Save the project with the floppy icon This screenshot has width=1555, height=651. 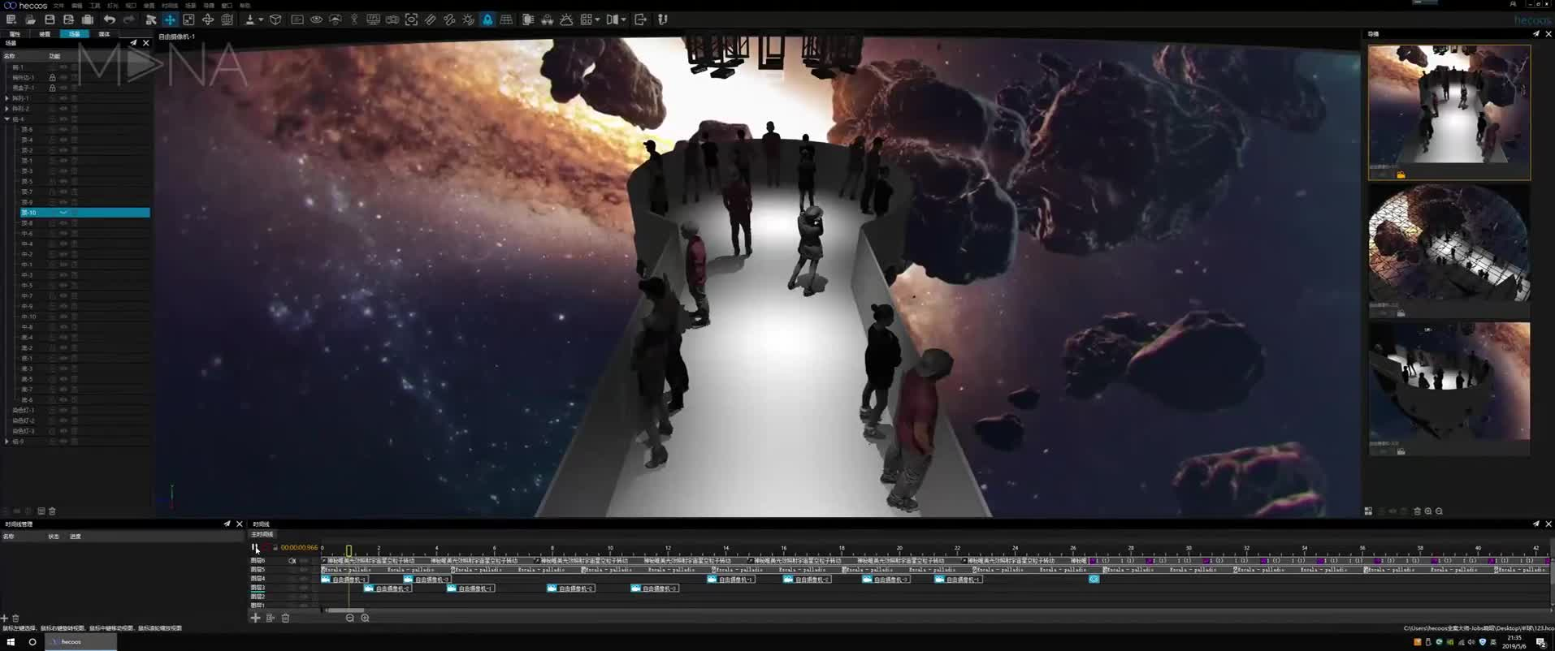pyautogui.click(x=50, y=19)
